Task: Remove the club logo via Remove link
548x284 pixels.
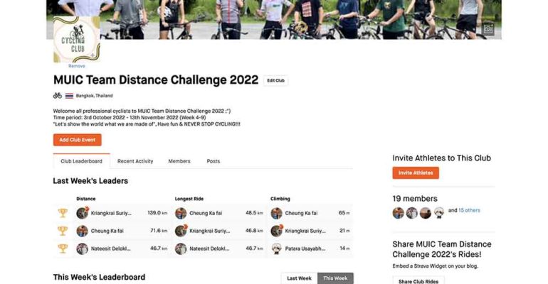Action: [77, 66]
